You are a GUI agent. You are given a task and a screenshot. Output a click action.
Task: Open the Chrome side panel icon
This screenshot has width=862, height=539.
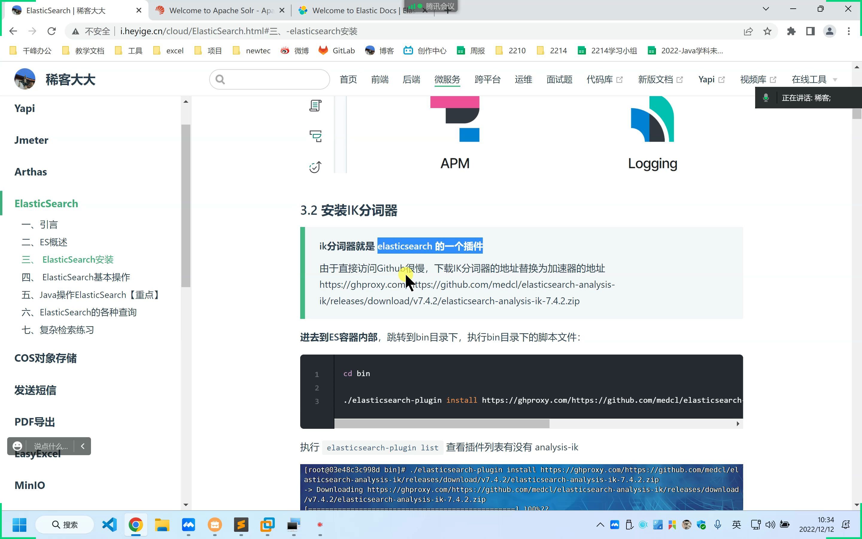(x=810, y=31)
